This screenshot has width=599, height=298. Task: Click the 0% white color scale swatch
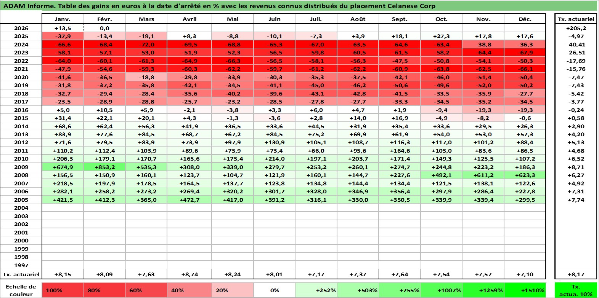point(274,290)
